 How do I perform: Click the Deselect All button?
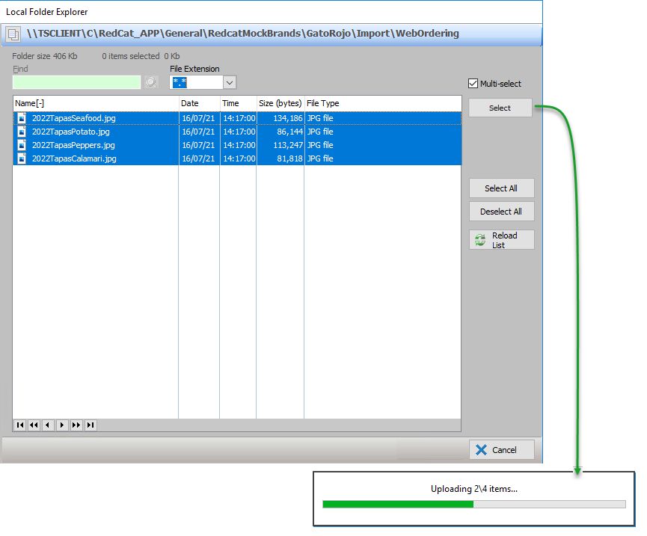click(501, 212)
